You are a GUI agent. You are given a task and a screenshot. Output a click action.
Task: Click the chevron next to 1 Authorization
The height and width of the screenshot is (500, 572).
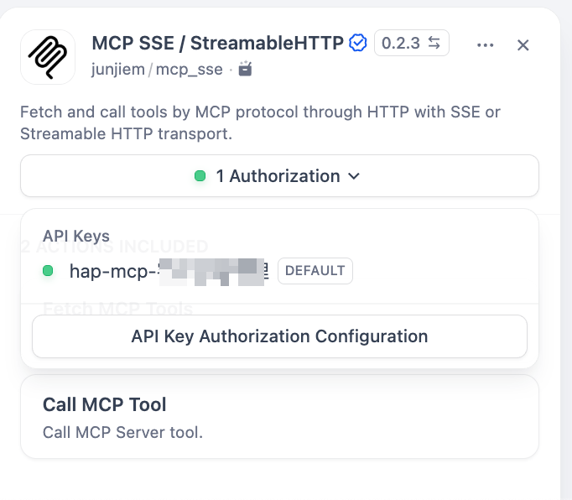coord(353,176)
